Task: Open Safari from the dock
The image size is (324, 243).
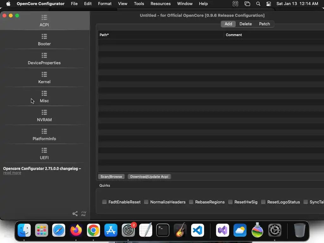Action: [x=59, y=230]
